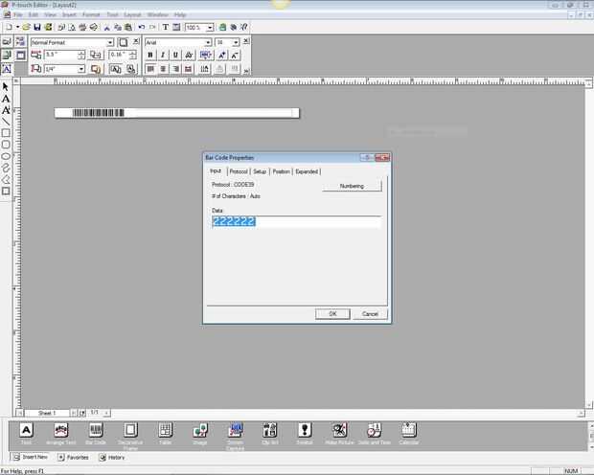Open the Arial font dropdown
594x475 pixels.
point(208,42)
